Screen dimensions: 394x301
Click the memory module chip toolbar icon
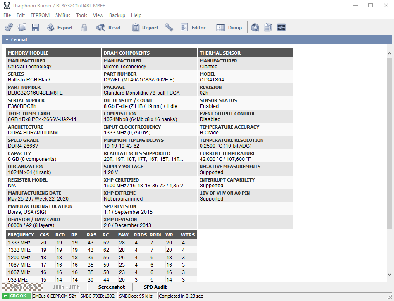pyautogui.click(x=282, y=27)
